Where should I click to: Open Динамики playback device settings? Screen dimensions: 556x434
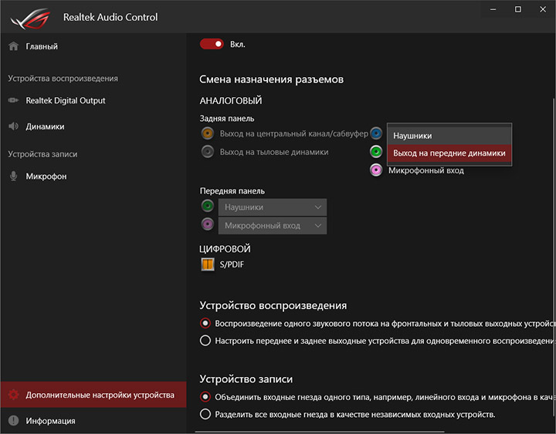tap(45, 126)
